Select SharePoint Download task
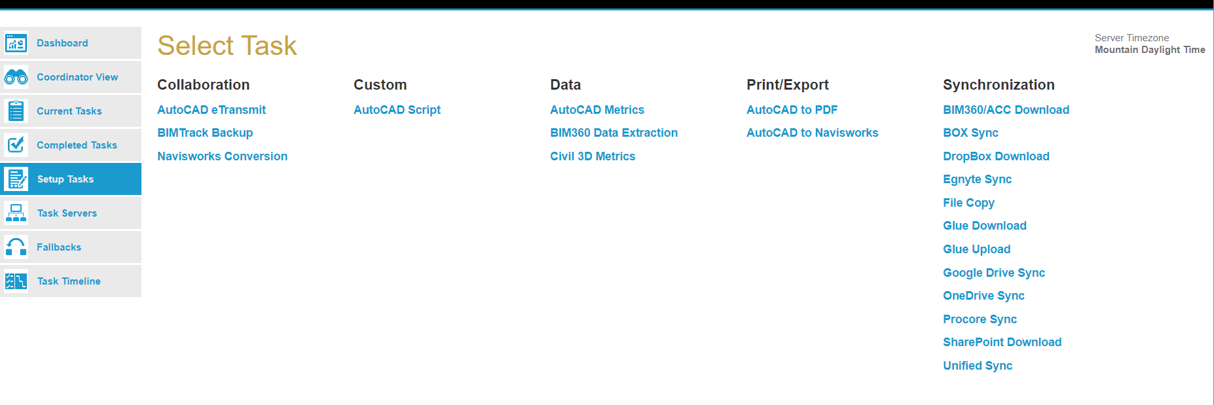This screenshot has height=405, width=1214. (1002, 342)
